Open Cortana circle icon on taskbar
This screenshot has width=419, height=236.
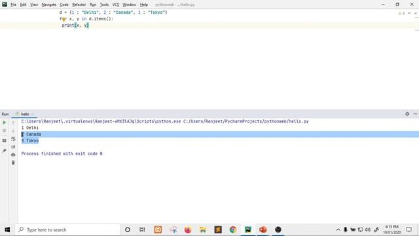click(128, 229)
